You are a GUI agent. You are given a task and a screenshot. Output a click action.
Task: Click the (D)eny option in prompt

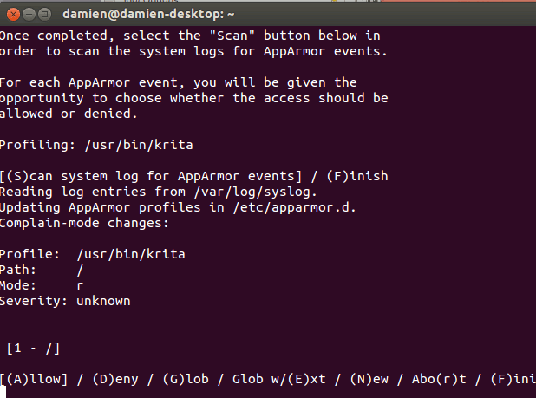pyautogui.click(x=112, y=379)
